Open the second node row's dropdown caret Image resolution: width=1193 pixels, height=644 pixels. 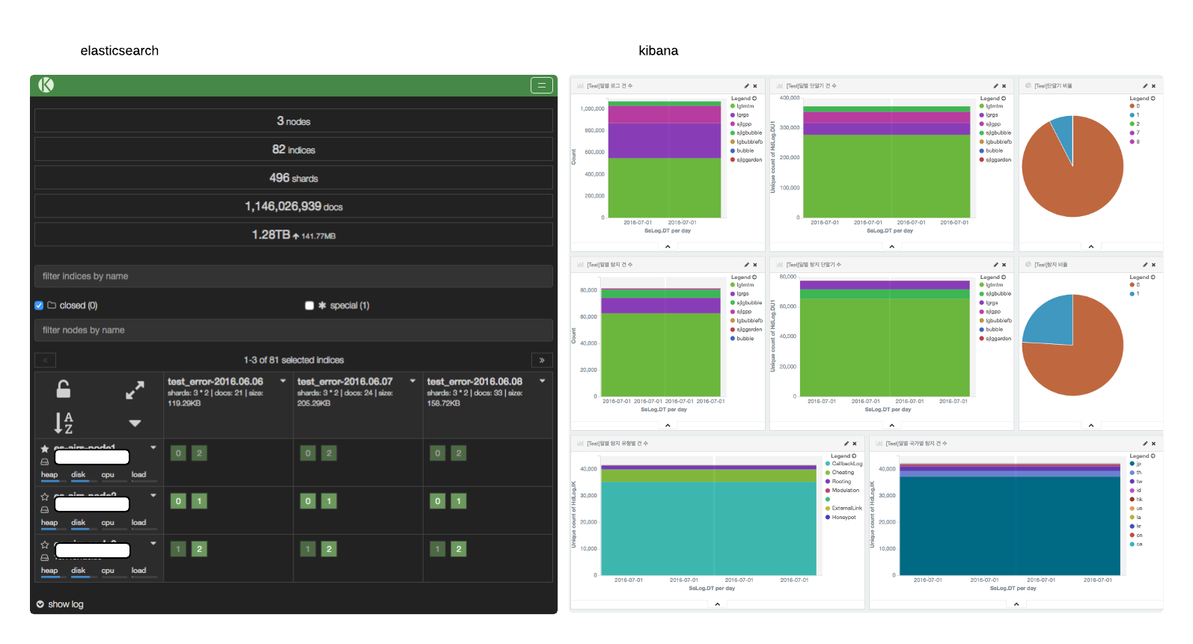point(153,495)
